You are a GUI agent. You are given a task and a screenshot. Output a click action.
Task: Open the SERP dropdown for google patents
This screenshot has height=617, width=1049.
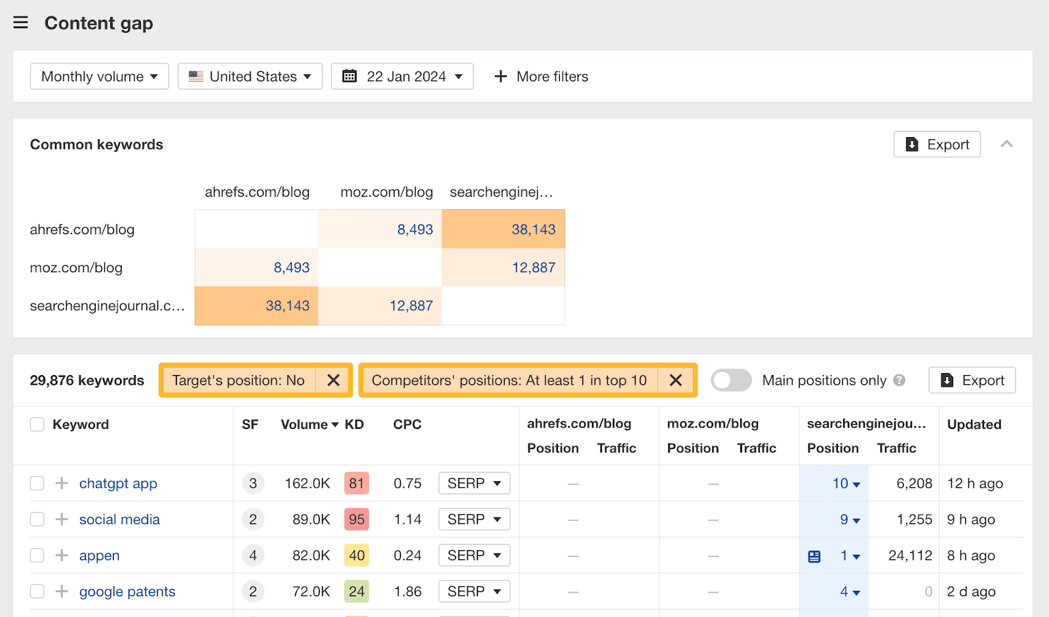tap(474, 591)
